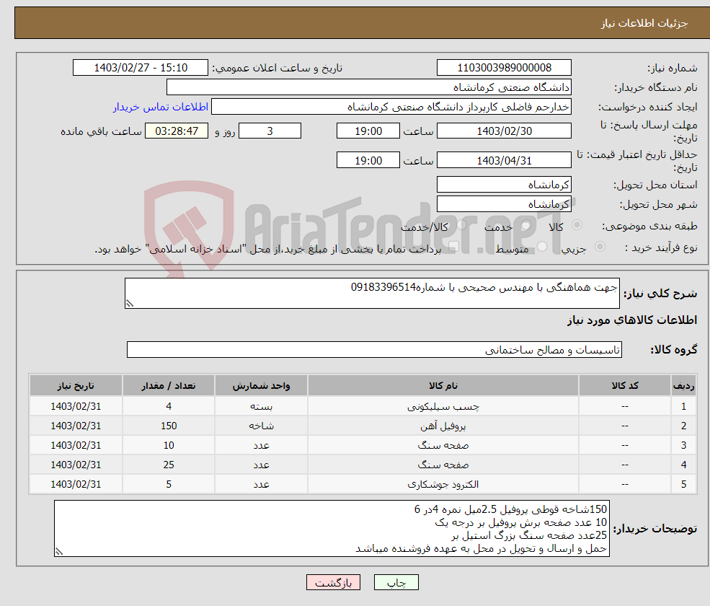Click the buyer notes text area
The height and width of the screenshot is (606, 710).
point(332,529)
